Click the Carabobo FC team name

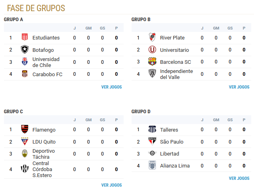[47, 74]
